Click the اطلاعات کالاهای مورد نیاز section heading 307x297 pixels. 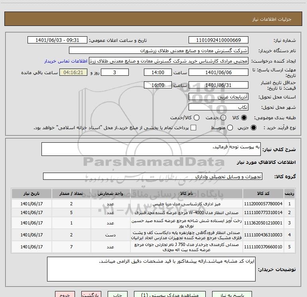click(x=266, y=162)
